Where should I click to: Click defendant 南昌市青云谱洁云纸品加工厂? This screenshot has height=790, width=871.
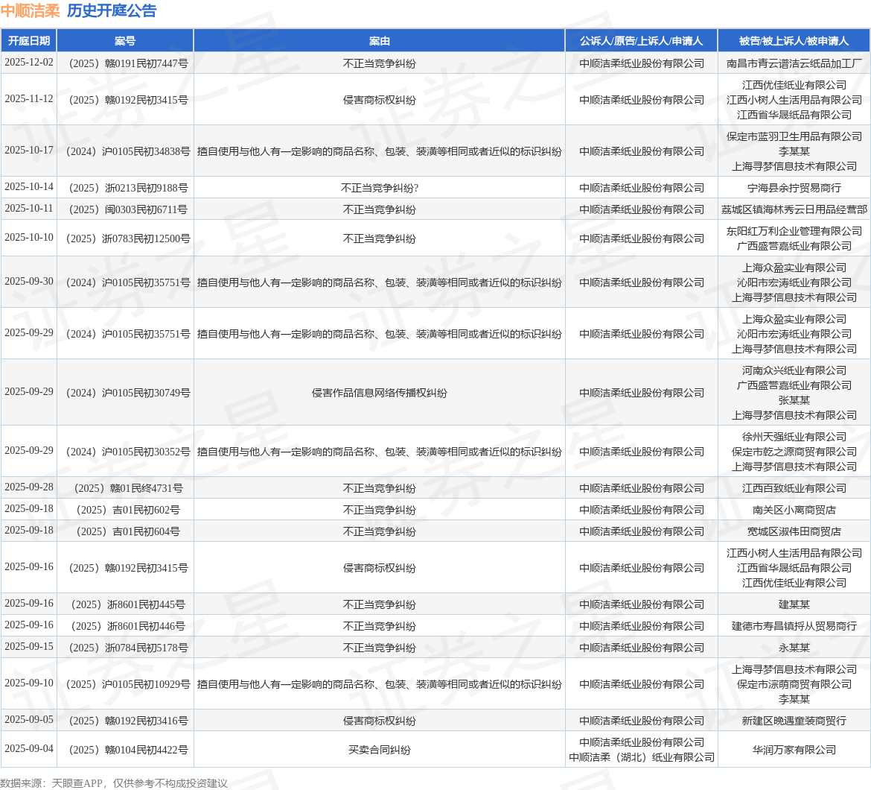coord(794,64)
